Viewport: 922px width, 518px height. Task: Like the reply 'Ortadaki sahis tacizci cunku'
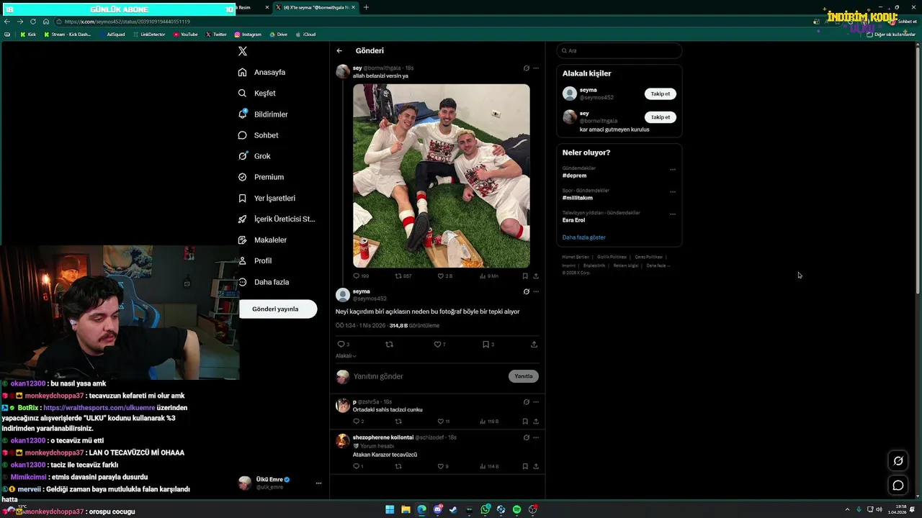click(440, 422)
